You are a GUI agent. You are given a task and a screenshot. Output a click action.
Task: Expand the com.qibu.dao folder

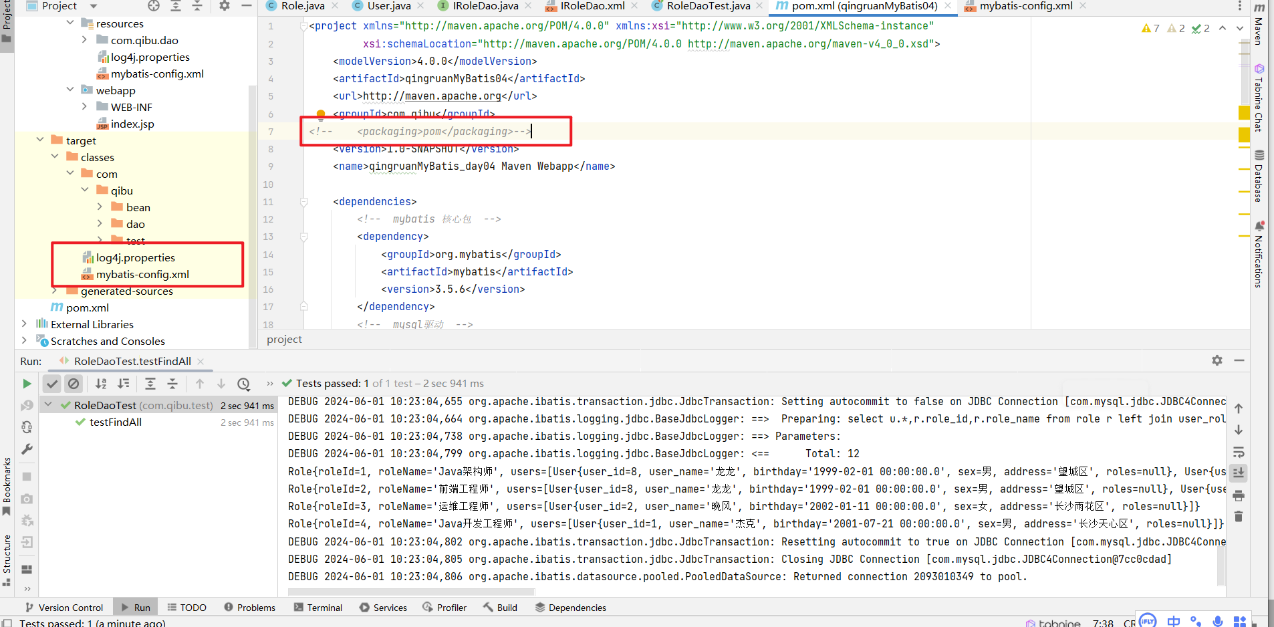pos(85,39)
